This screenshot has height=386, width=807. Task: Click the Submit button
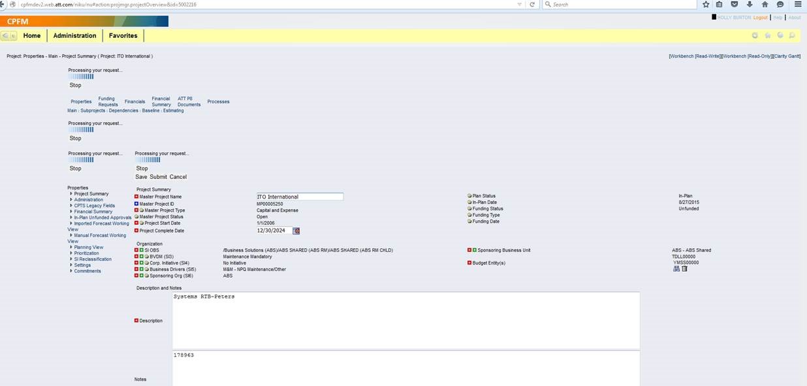(x=158, y=177)
